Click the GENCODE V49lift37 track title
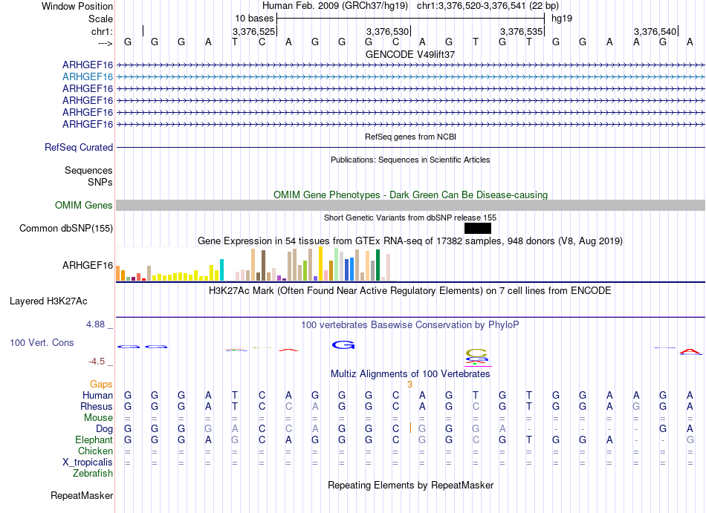This screenshot has height=513, width=706. pyautogui.click(x=410, y=54)
